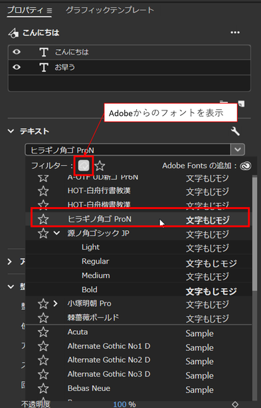
Task: Favorite the 棘薔薇ボールド font
Action: coord(43,317)
